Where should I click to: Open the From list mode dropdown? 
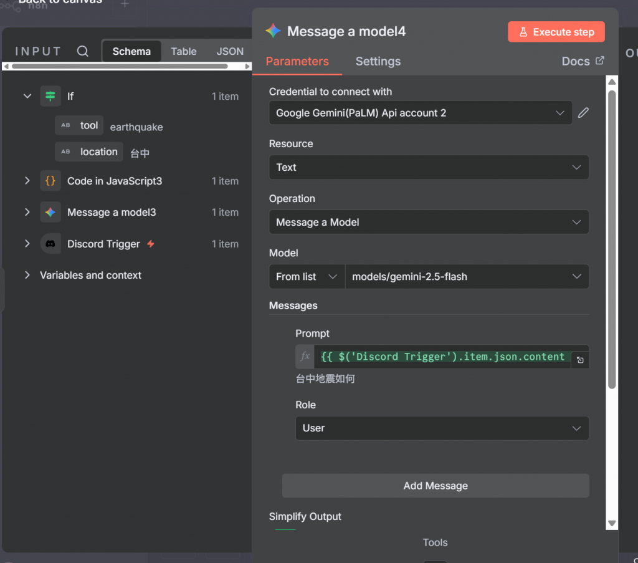point(307,277)
